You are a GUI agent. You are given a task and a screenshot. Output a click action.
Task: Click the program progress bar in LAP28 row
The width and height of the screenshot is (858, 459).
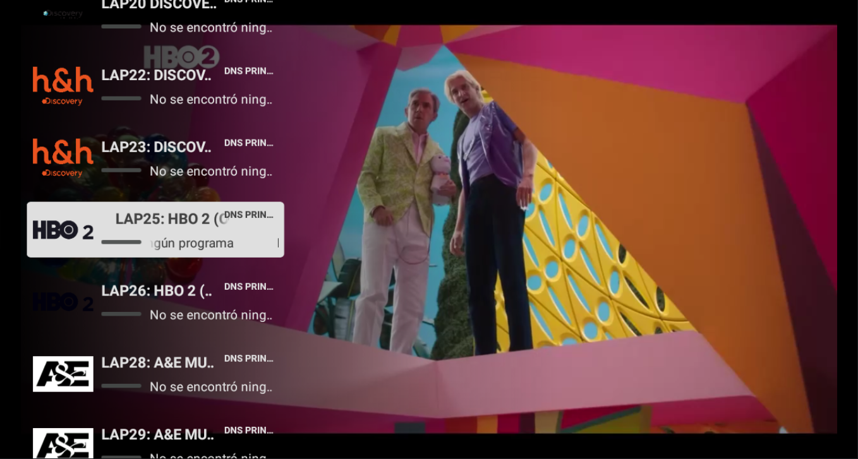121,386
